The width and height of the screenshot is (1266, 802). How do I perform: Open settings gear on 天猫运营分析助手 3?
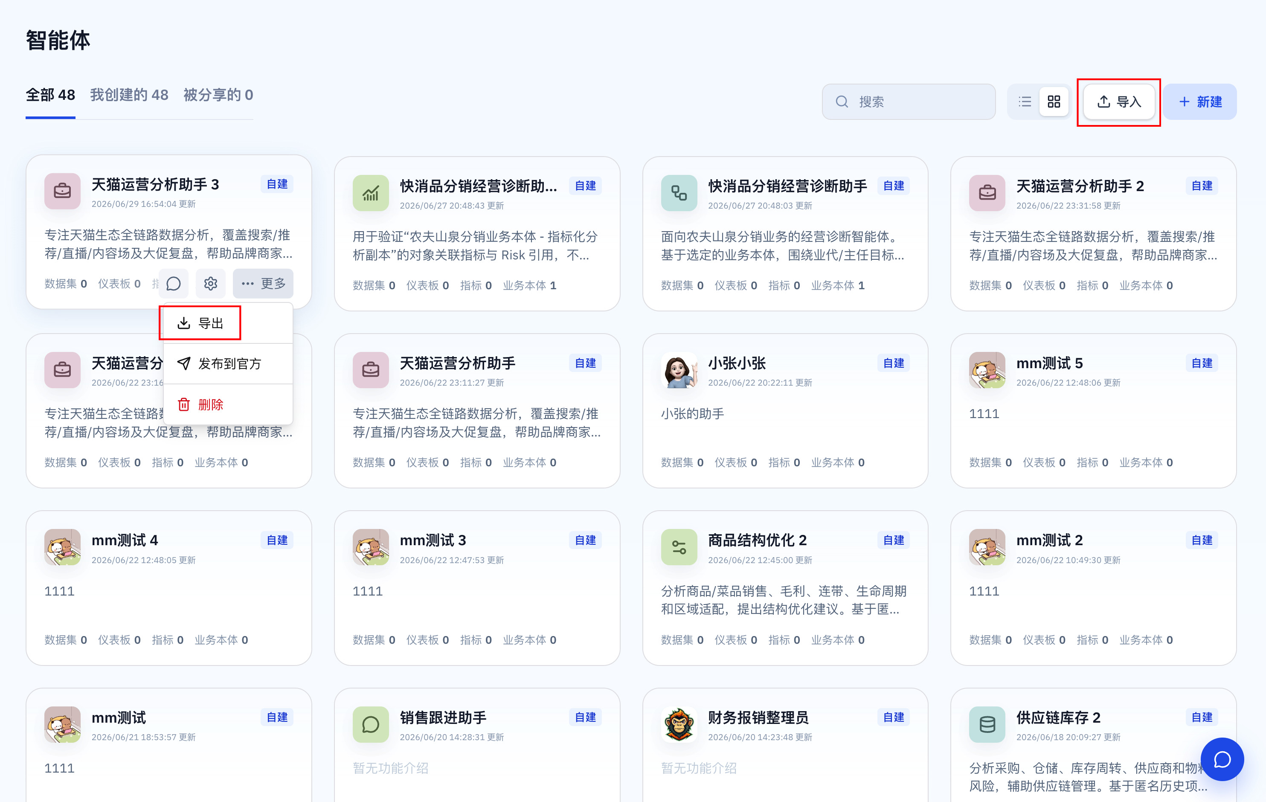210,284
